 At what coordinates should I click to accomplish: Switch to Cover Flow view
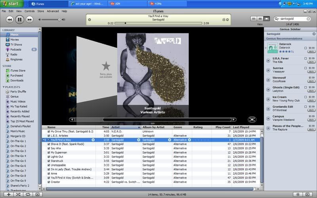pos(266,19)
